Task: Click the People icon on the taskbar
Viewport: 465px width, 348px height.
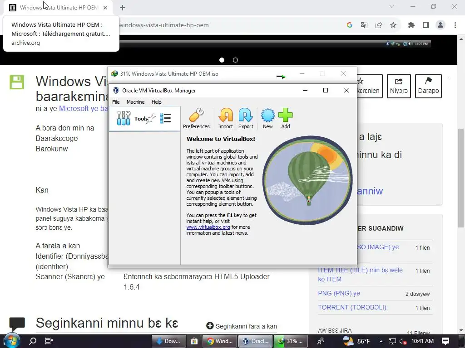Action: coord(320,341)
